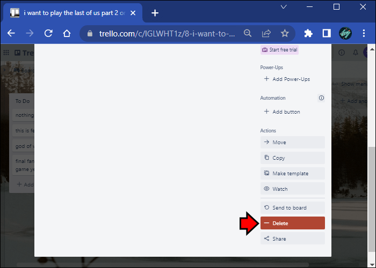
Task: Click the Trello logo in header
Action: pyautogui.click(x=24, y=53)
